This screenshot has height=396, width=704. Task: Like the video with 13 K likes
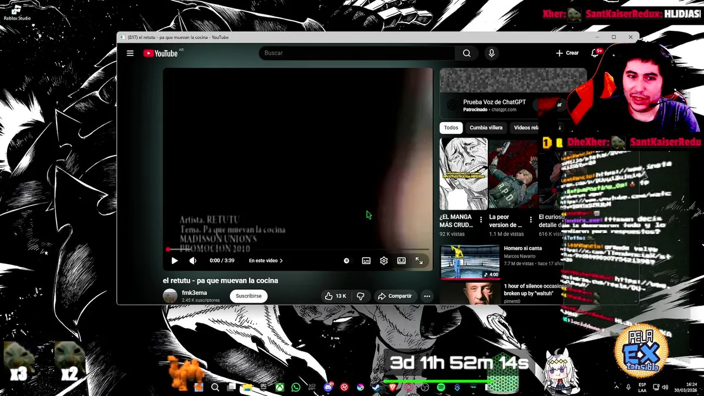coord(335,296)
